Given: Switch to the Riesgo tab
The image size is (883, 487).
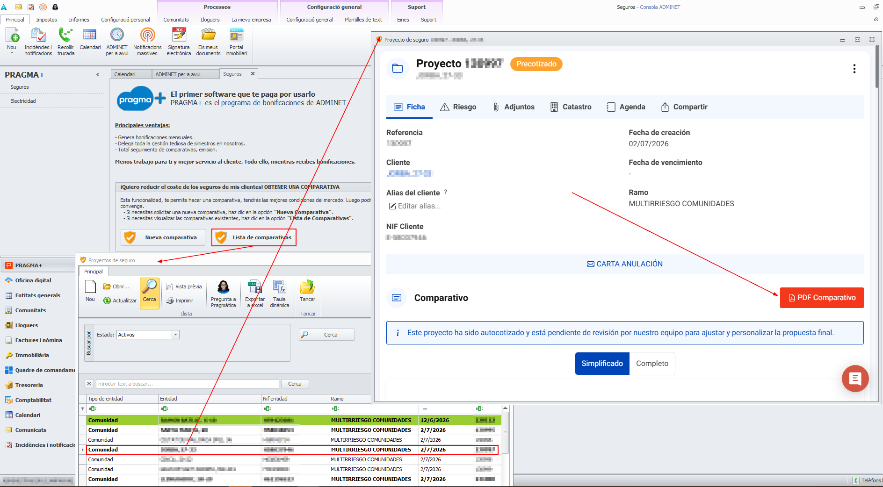Looking at the screenshot, I should [x=458, y=107].
